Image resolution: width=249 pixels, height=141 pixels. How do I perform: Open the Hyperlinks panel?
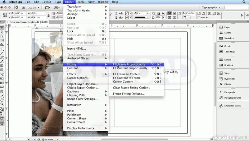tap(227, 79)
